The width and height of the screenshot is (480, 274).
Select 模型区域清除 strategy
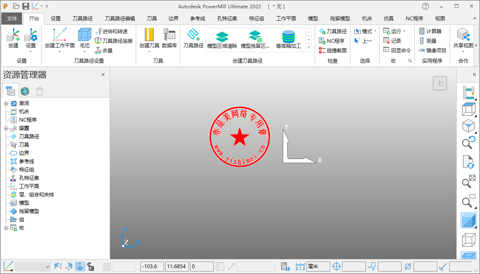tap(222, 40)
